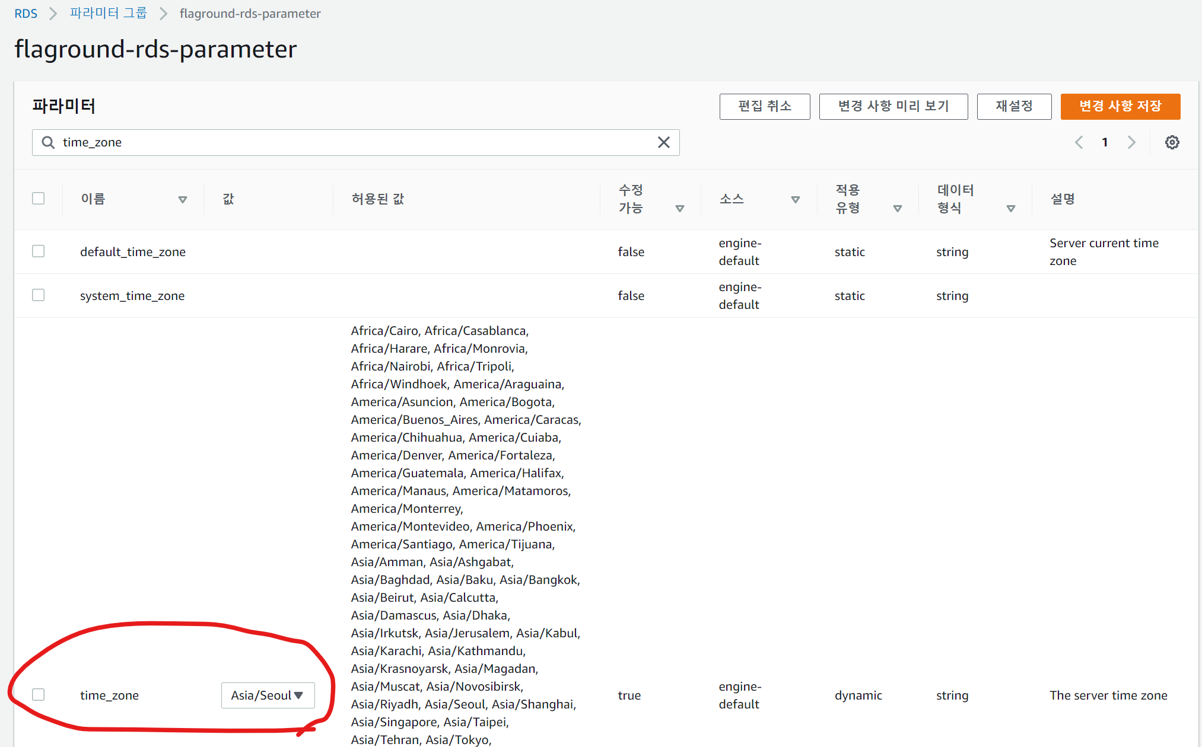Go to the next page with the right chevron

click(x=1131, y=142)
